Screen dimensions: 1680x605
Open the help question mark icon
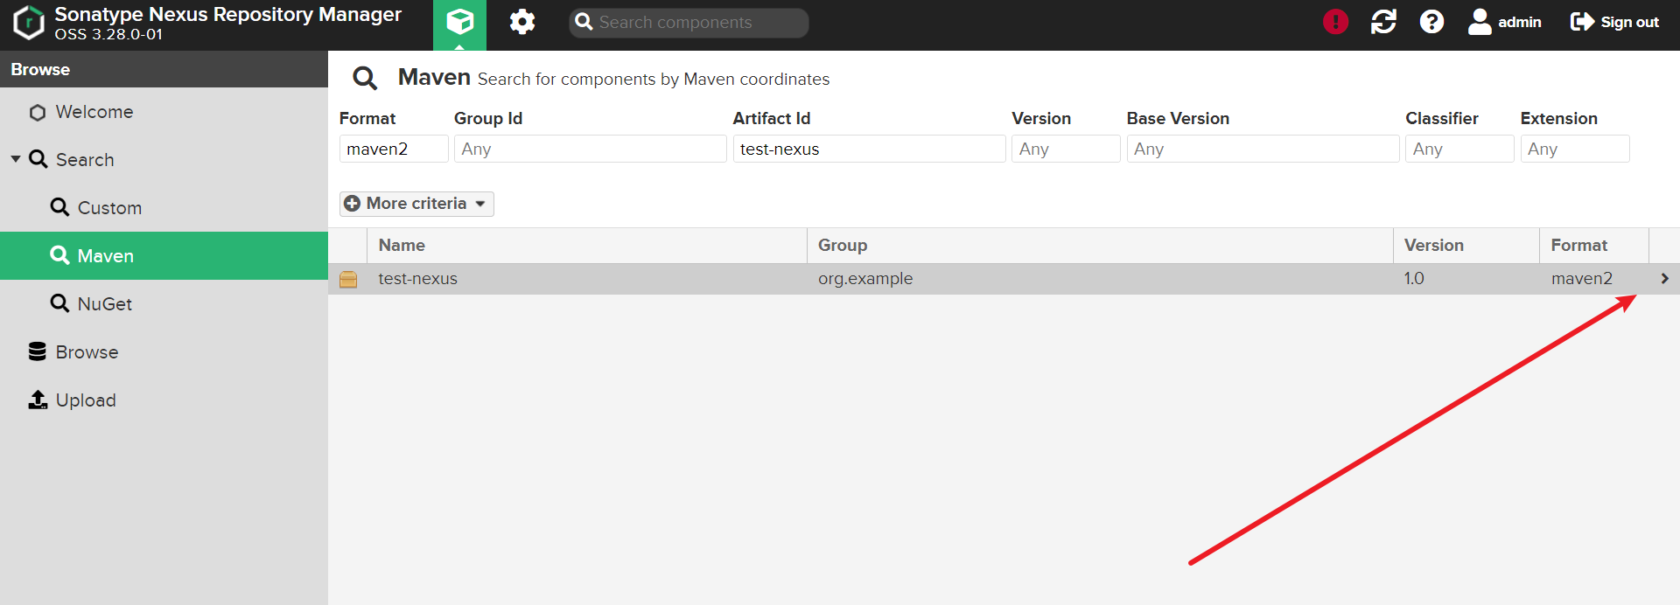[x=1431, y=22]
